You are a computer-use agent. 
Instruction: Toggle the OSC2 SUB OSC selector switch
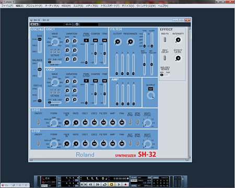pos(54,102)
